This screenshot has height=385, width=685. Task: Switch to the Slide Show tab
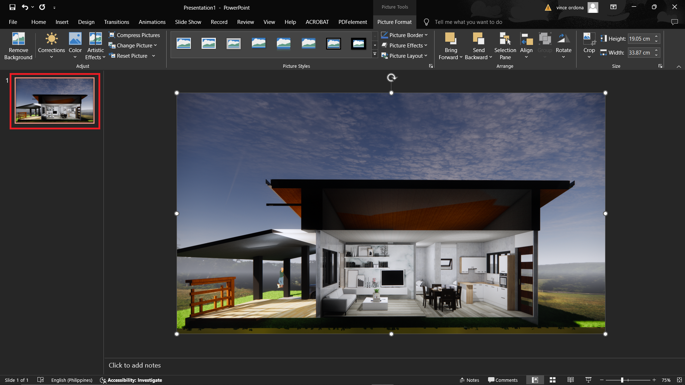tap(188, 22)
